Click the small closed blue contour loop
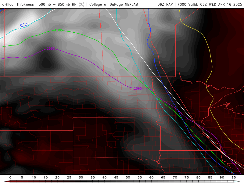The height and width of the screenshot is (183, 244). tap(24, 25)
